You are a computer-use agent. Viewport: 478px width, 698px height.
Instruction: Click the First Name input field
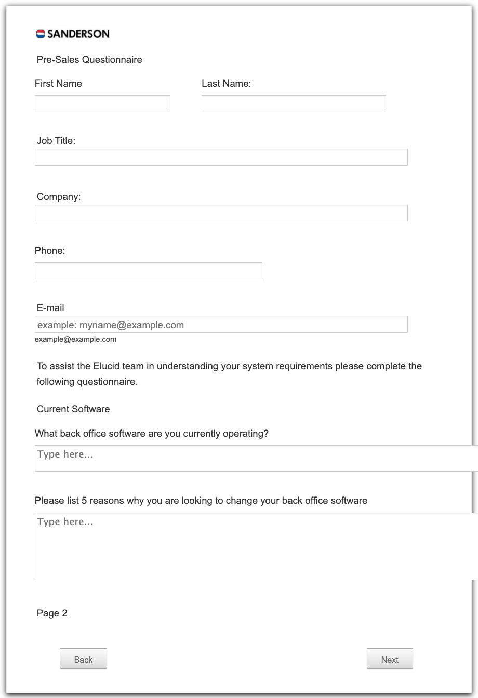click(x=102, y=103)
